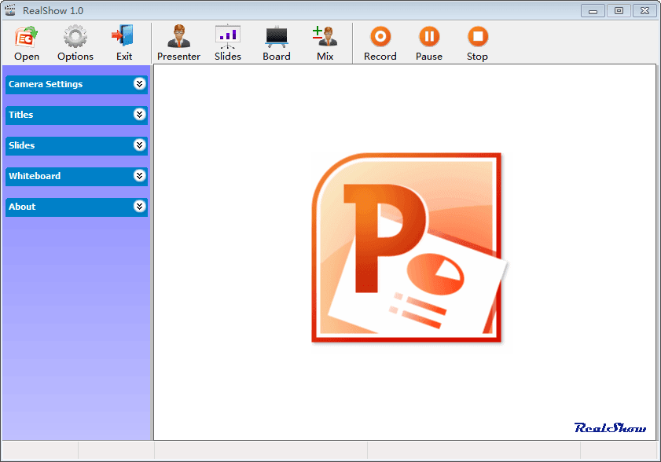Maximize the RealShow window
The width and height of the screenshot is (661, 462).
(619, 10)
